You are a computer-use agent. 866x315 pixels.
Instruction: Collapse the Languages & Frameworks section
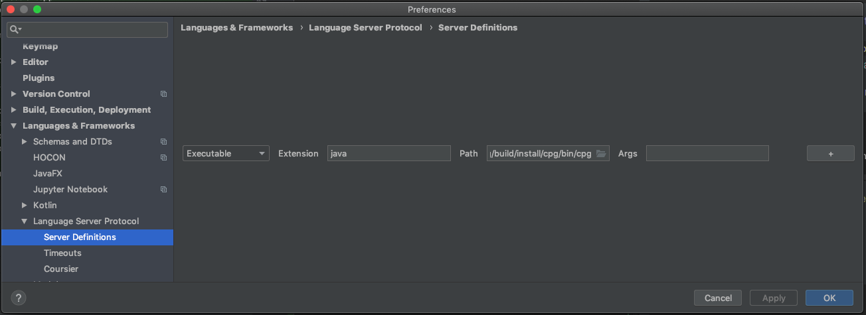coord(14,126)
